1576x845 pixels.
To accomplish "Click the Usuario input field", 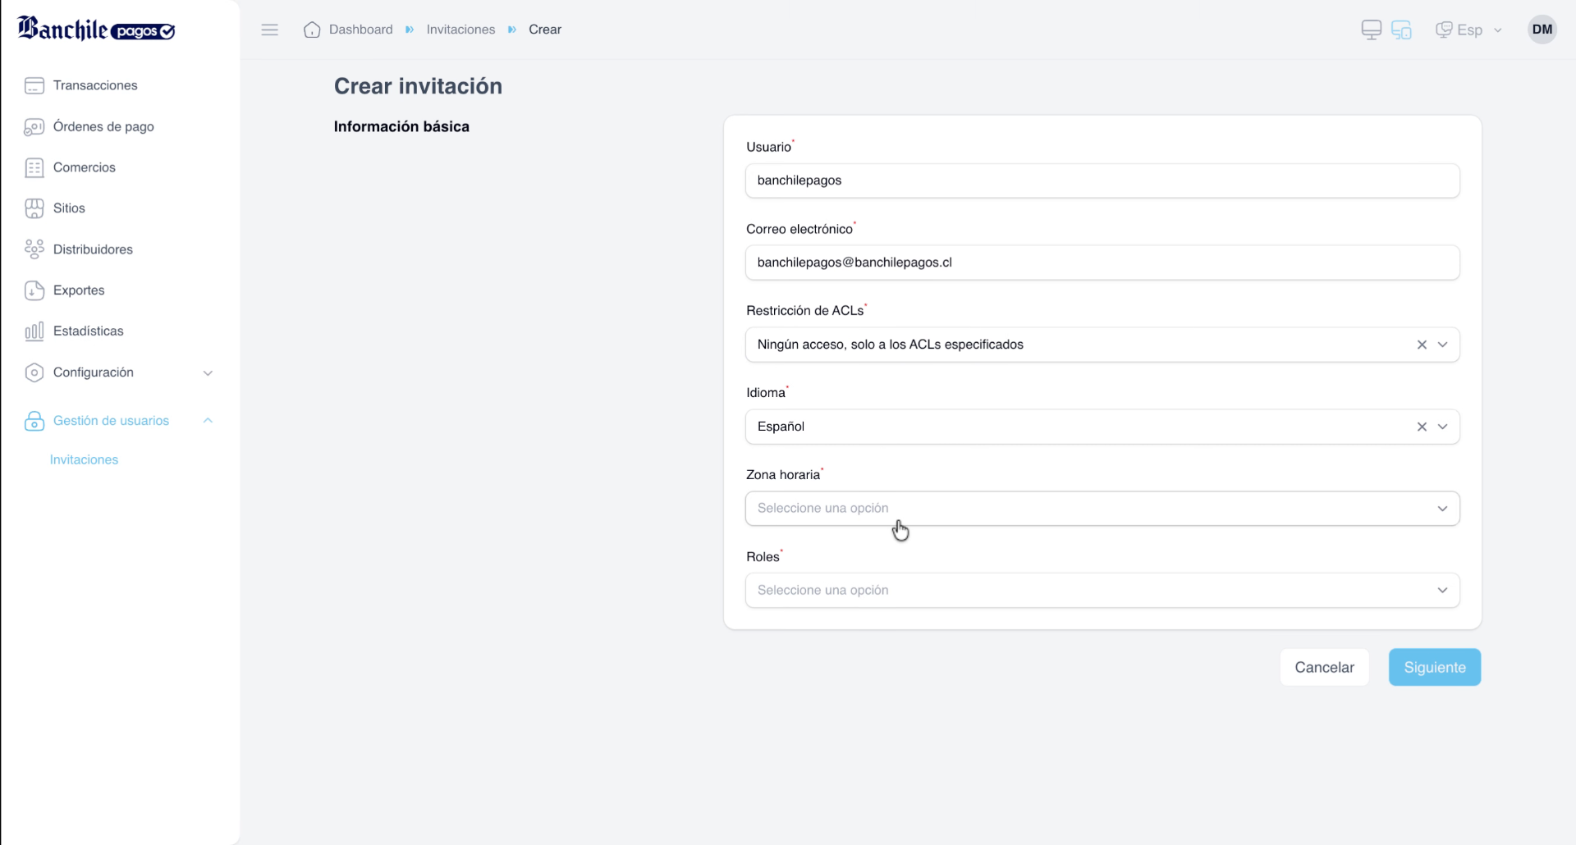I will pyautogui.click(x=1102, y=180).
